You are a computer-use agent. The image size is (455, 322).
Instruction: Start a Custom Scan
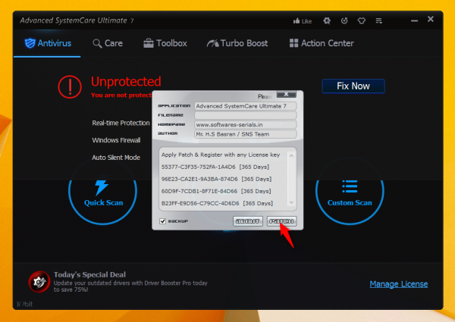click(350, 191)
